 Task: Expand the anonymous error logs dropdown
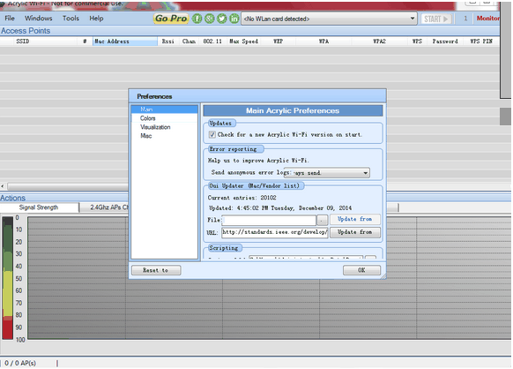(x=326, y=173)
